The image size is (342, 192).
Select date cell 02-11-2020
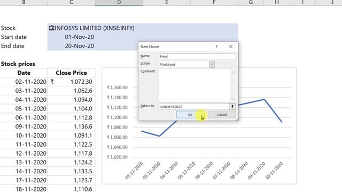tap(24, 82)
